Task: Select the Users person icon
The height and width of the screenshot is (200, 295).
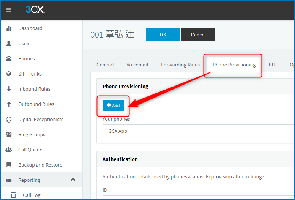Action: 9,44
